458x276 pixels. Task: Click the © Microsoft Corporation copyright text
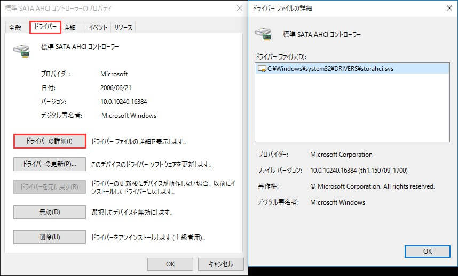tap(373, 186)
